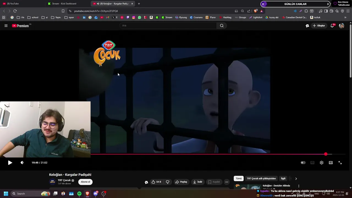Subscribe with 'Abone ol' button

pos(85,182)
